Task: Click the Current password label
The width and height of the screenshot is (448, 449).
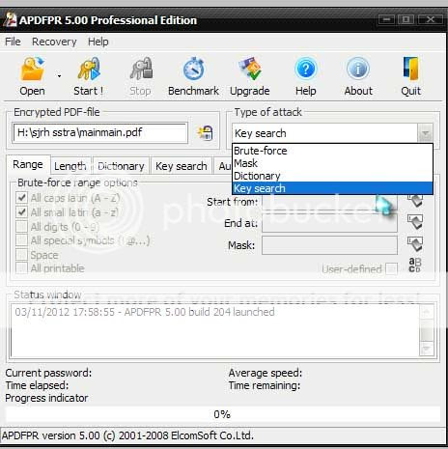Action: (48, 373)
